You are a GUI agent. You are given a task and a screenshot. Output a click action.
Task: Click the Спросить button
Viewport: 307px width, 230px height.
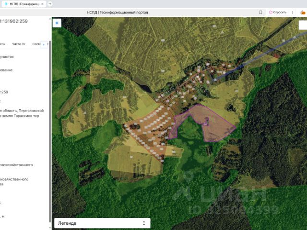tap(278, 12)
